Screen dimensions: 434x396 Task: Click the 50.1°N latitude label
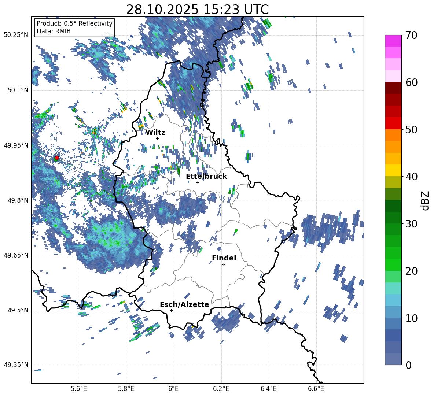point(18,90)
